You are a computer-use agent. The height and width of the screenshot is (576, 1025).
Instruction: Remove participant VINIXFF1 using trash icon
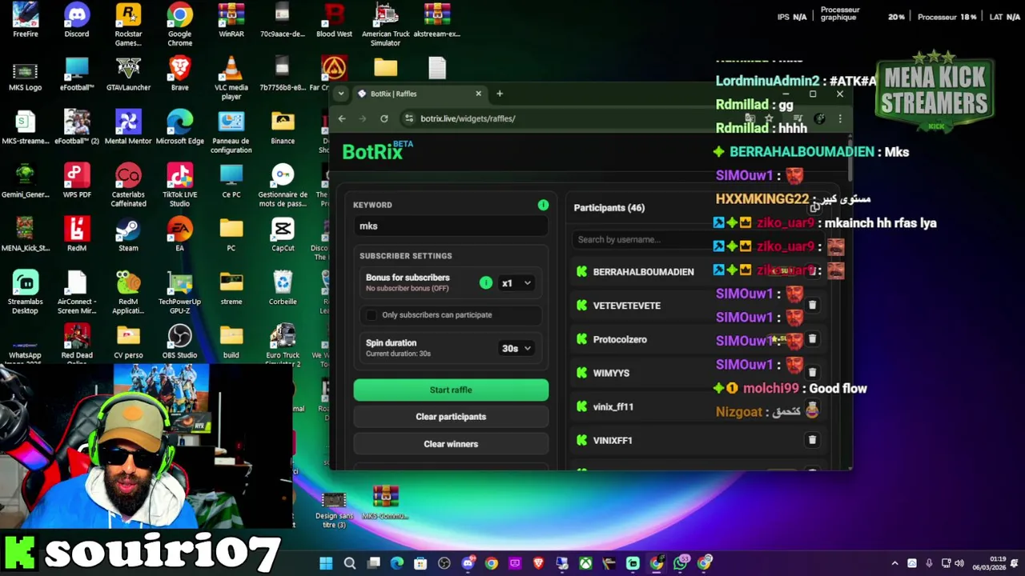tap(812, 440)
